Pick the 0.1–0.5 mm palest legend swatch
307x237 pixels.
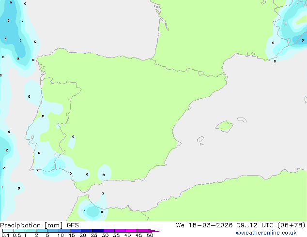(8, 231)
